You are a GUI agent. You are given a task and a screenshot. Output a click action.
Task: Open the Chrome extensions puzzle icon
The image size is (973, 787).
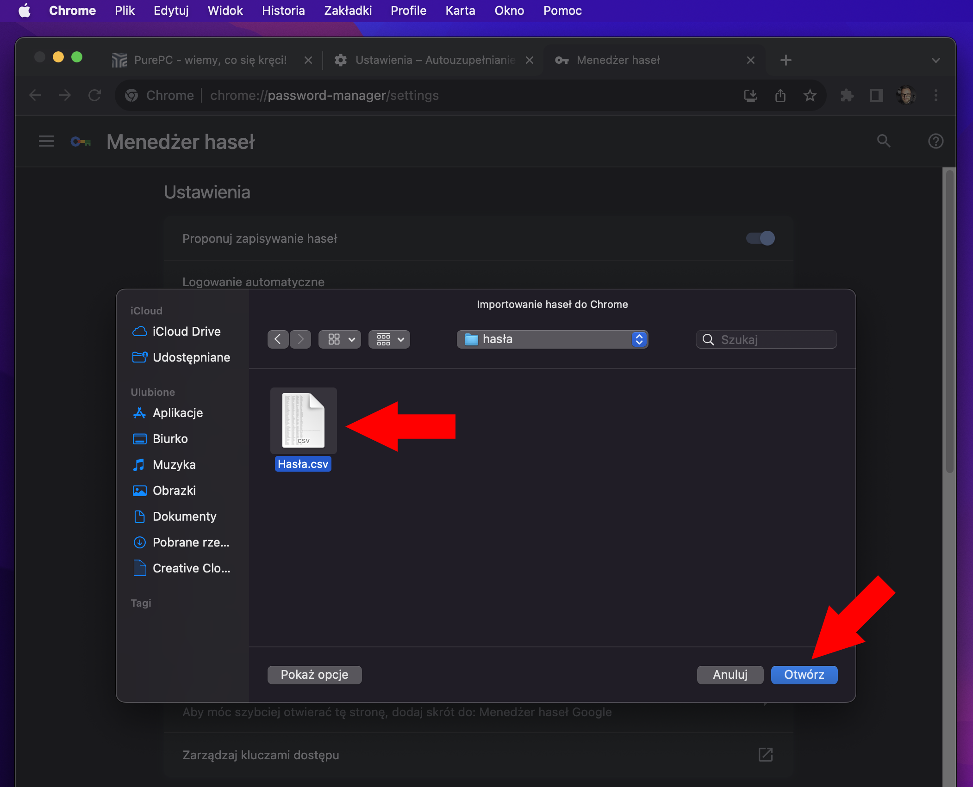847,95
